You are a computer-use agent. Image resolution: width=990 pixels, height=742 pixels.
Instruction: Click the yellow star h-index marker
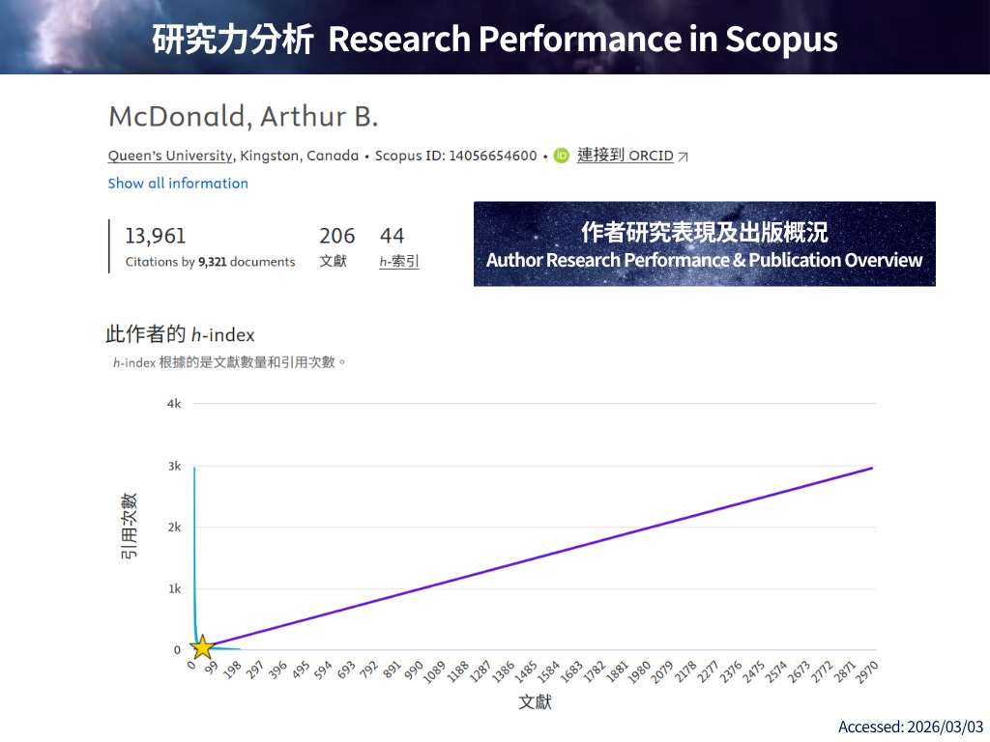click(x=202, y=647)
